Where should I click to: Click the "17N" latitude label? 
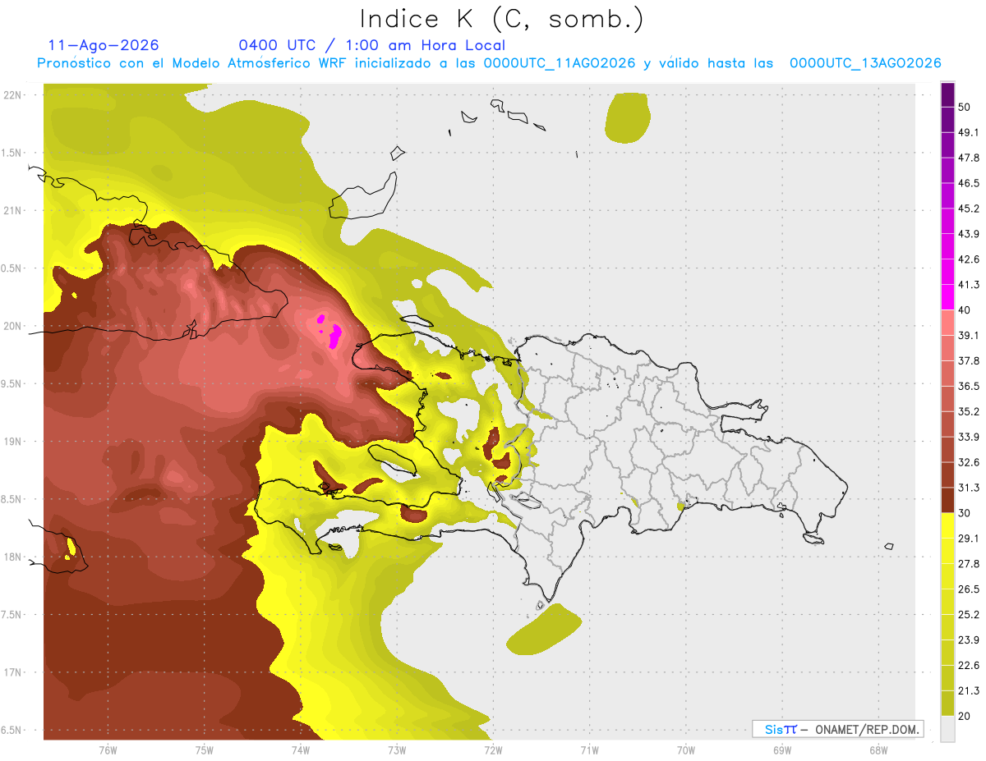click(13, 673)
